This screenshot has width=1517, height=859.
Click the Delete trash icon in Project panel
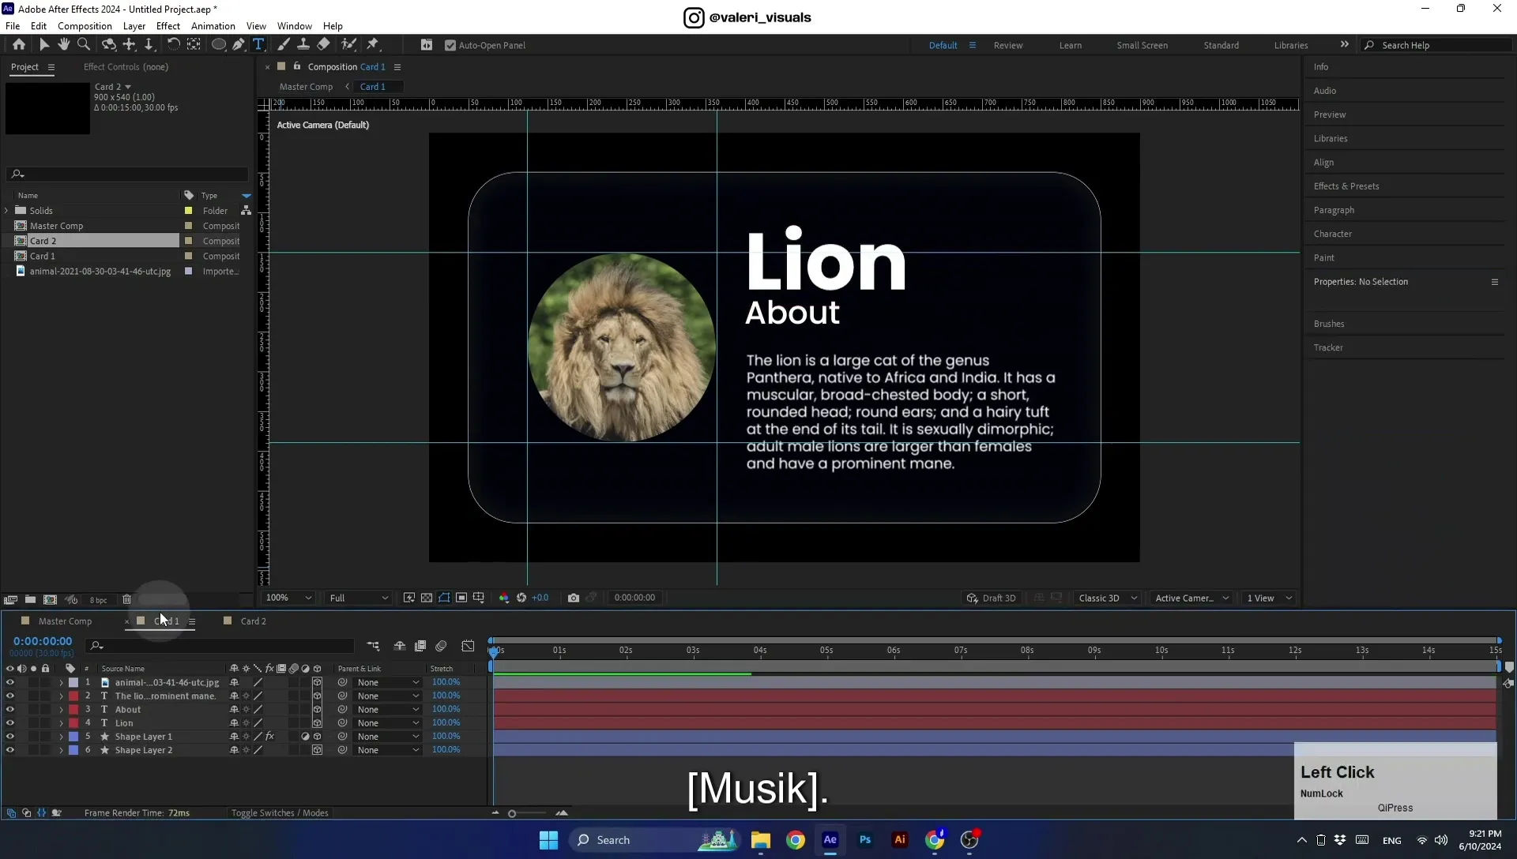[126, 600]
